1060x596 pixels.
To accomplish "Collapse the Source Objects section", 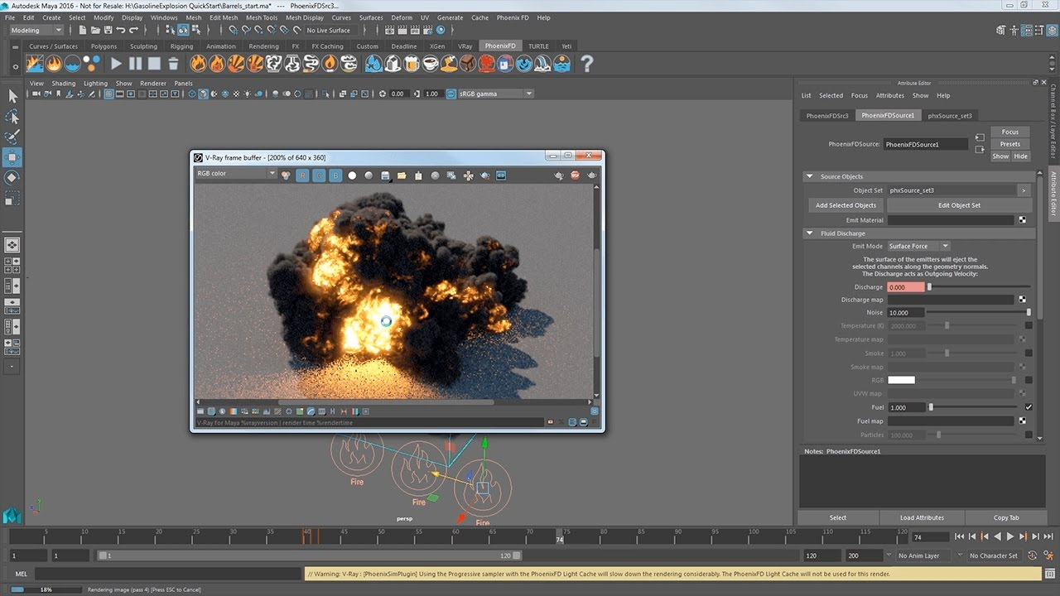I will pyautogui.click(x=809, y=176).
